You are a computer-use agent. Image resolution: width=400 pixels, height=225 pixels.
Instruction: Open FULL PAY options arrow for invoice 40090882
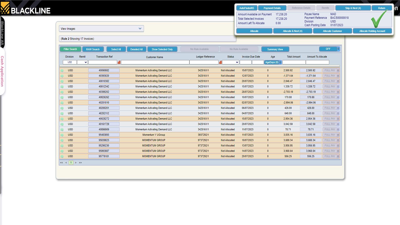(338, 71)
